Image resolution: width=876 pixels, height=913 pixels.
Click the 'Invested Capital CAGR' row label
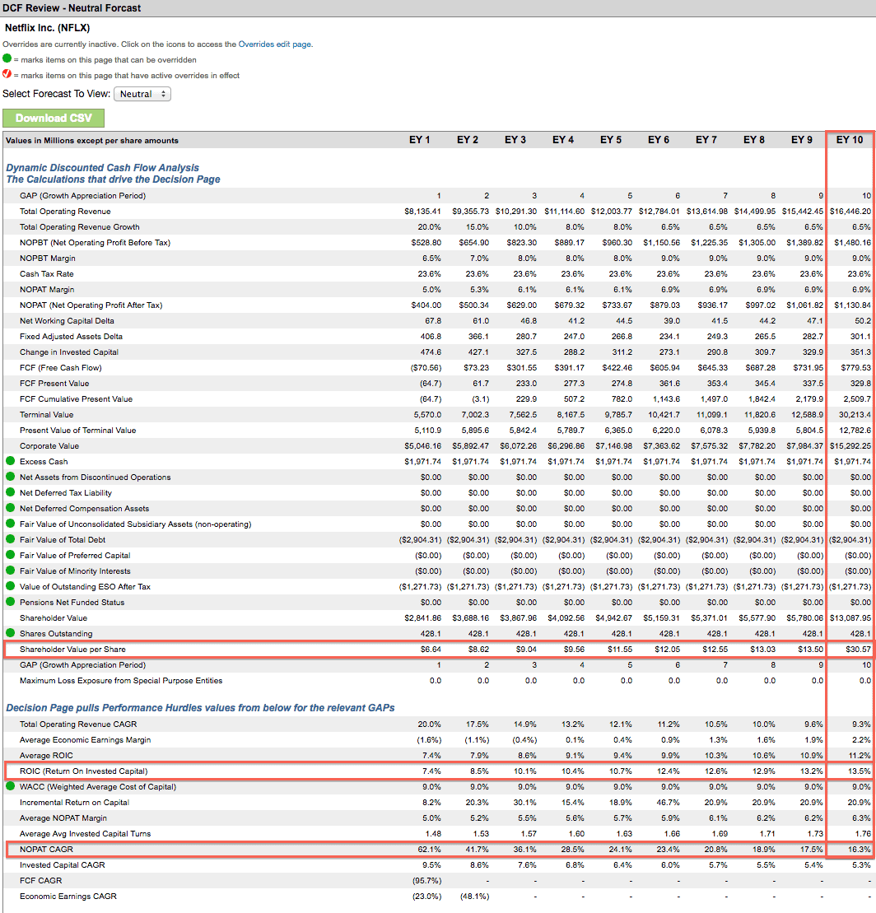coord(63,865)
